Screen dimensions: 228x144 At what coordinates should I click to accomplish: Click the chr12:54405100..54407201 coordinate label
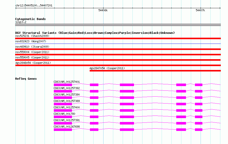click(x=34, y=5)
